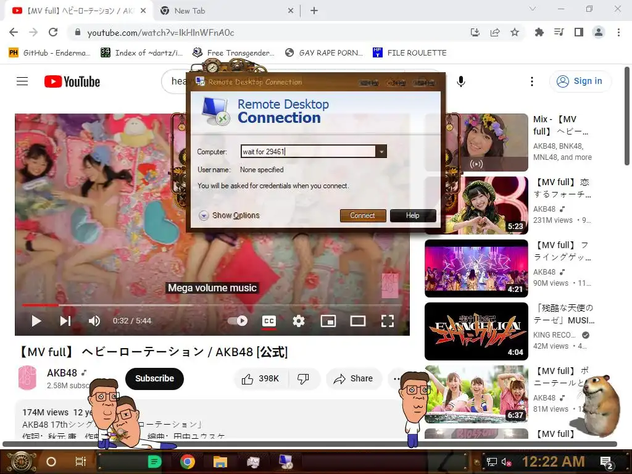Open Chrome three-dot menu
The width and height of the screenshot is (632, 474).
pyautogui.click(x=618, y=32)
